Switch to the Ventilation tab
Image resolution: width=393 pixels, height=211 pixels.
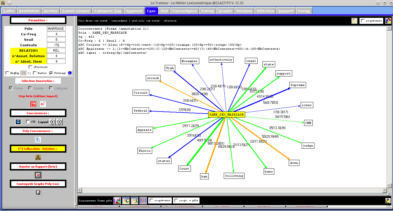[29, 11]
